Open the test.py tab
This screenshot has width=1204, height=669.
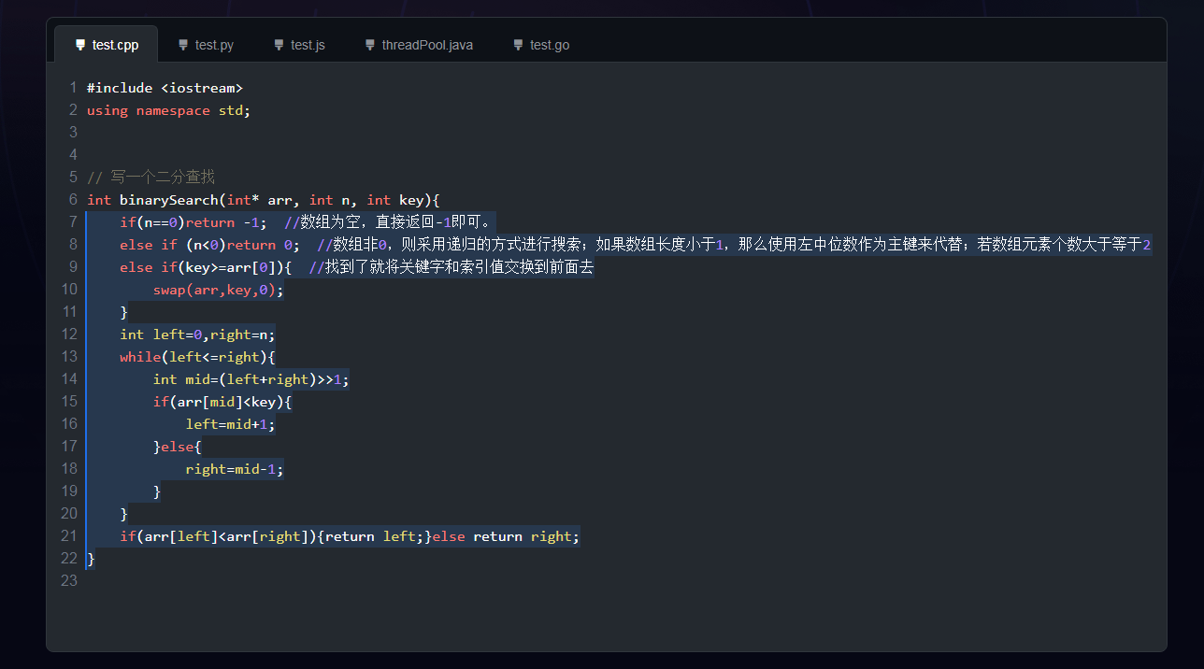(206, 45)
